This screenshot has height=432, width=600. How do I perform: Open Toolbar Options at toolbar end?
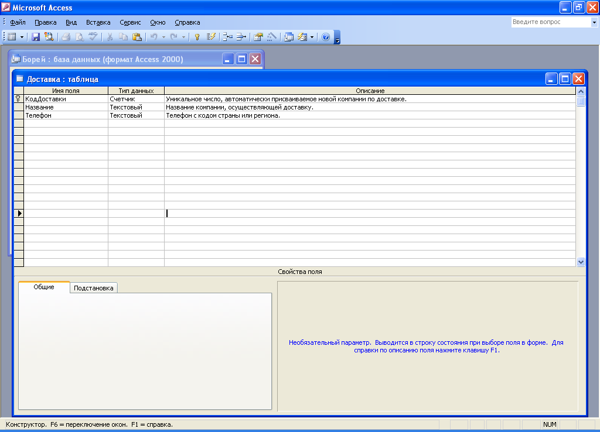[337, 37]
